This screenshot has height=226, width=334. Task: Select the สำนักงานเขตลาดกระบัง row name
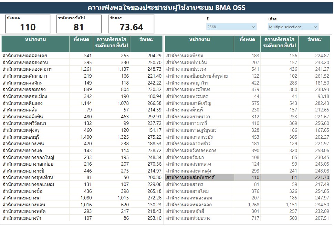189,137
